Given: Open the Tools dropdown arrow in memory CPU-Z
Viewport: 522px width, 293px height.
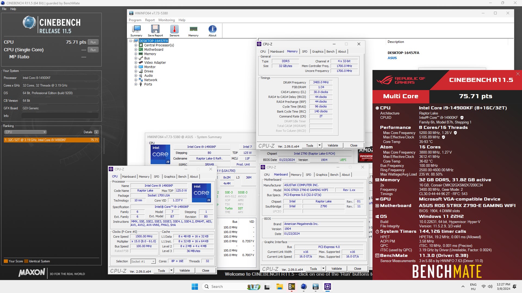Looking at the screenshot, I should coord(319,145).
